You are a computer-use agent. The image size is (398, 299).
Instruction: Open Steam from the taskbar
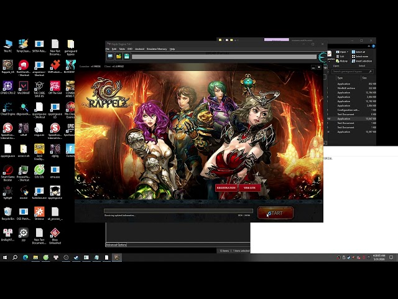(x=76, y=257)
